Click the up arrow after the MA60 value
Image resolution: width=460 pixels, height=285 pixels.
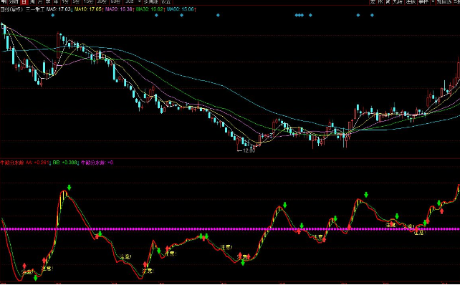195,9
